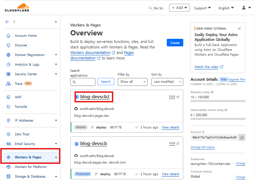Close the New Video Tutorial card
The height and width of the screenshot is (180, 255).
[x=239, y=29]
